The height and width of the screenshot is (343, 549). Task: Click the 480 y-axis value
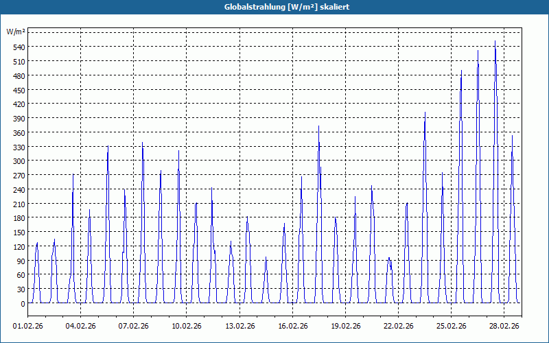(19, 75)
